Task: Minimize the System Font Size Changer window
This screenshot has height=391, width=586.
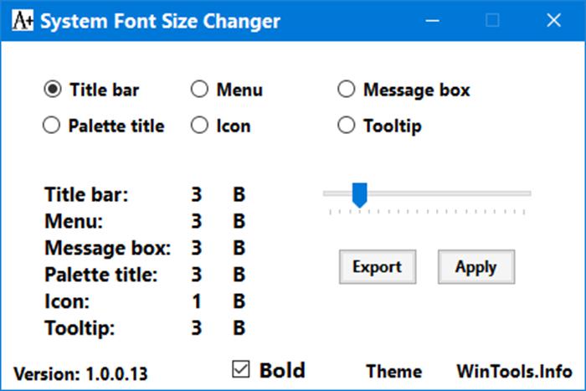Action: pos(433,20)
